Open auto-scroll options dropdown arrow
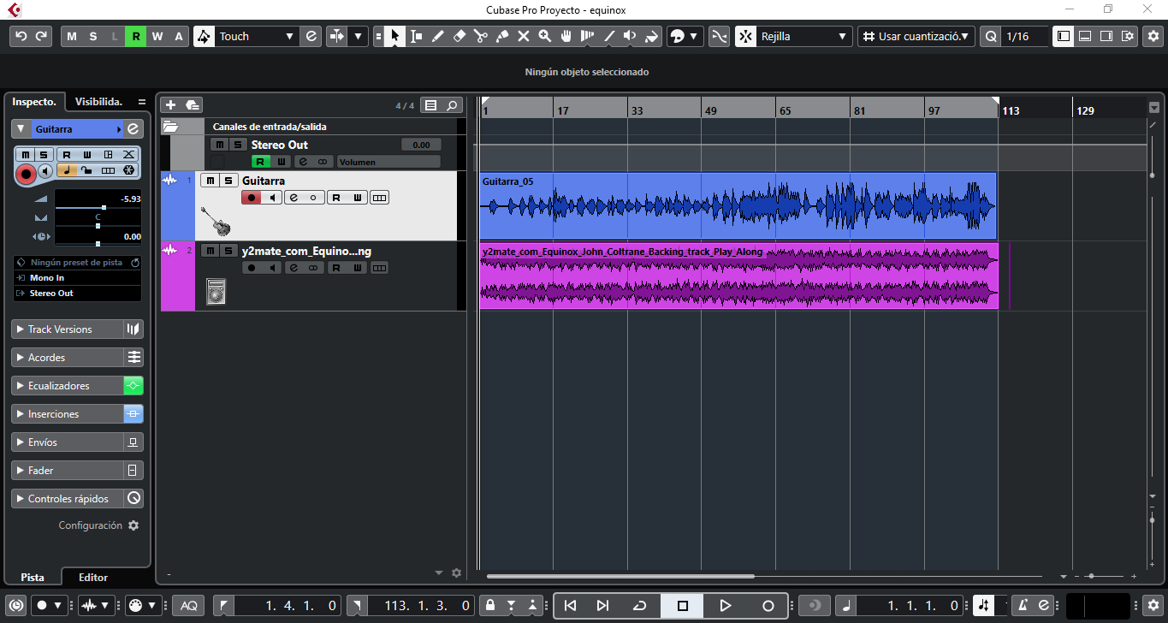 point(358,36)
